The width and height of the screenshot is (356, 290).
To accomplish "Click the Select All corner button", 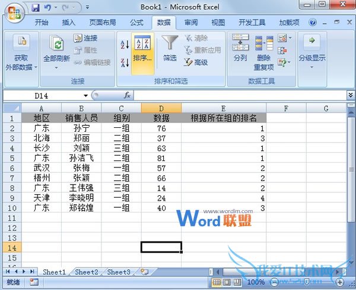I will [x=12, y=108].
